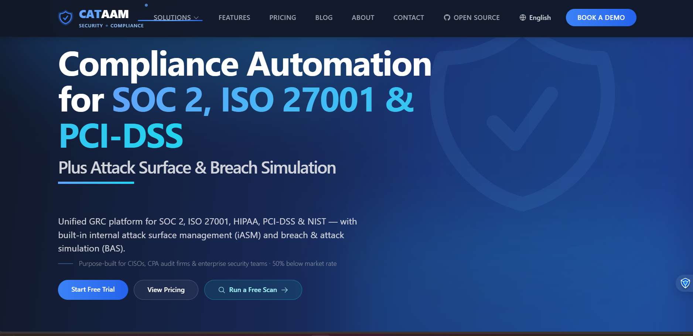Click the globe language icon
Screen dimensions: 693x336
[x=523, y=17]
